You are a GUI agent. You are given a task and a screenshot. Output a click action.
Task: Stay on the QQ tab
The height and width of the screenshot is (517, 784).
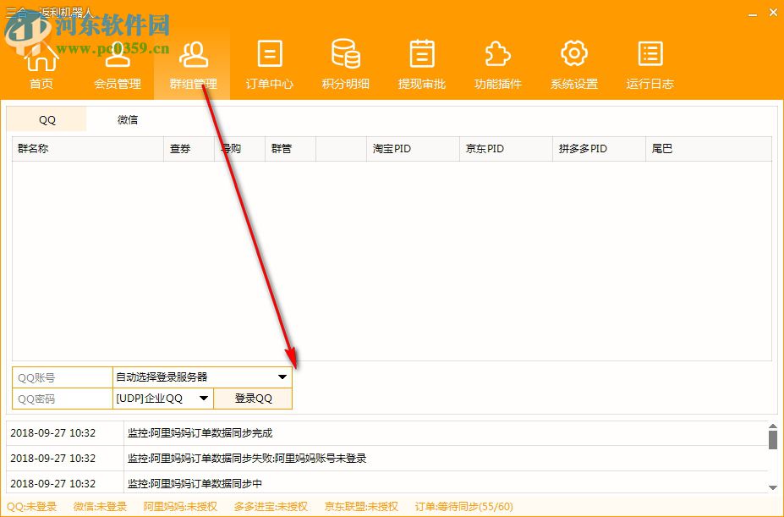[46, 119]
